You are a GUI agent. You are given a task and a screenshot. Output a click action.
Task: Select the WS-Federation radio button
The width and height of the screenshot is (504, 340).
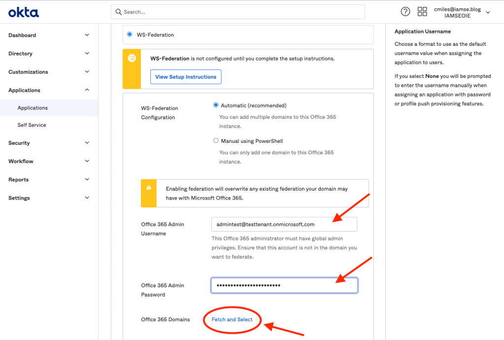pyautogui.click(x=130, y=34)
